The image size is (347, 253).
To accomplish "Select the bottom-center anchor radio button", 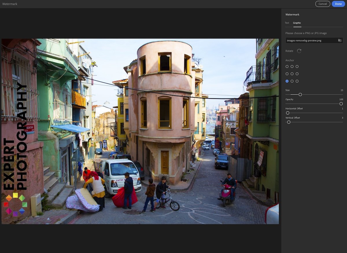I will 292,81.
